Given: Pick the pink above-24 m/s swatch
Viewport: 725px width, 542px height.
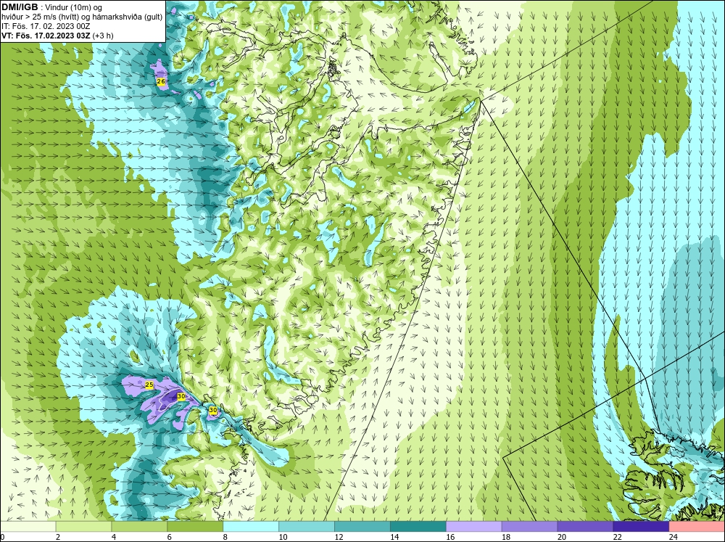Looking at the screenshot, I should click(697, 526).
